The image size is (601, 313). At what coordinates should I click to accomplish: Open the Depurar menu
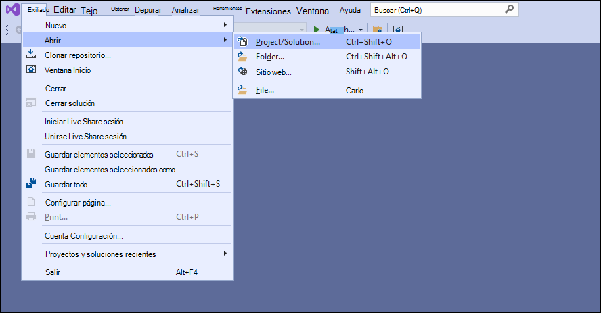pyautogui.click(x=148, y=10)
